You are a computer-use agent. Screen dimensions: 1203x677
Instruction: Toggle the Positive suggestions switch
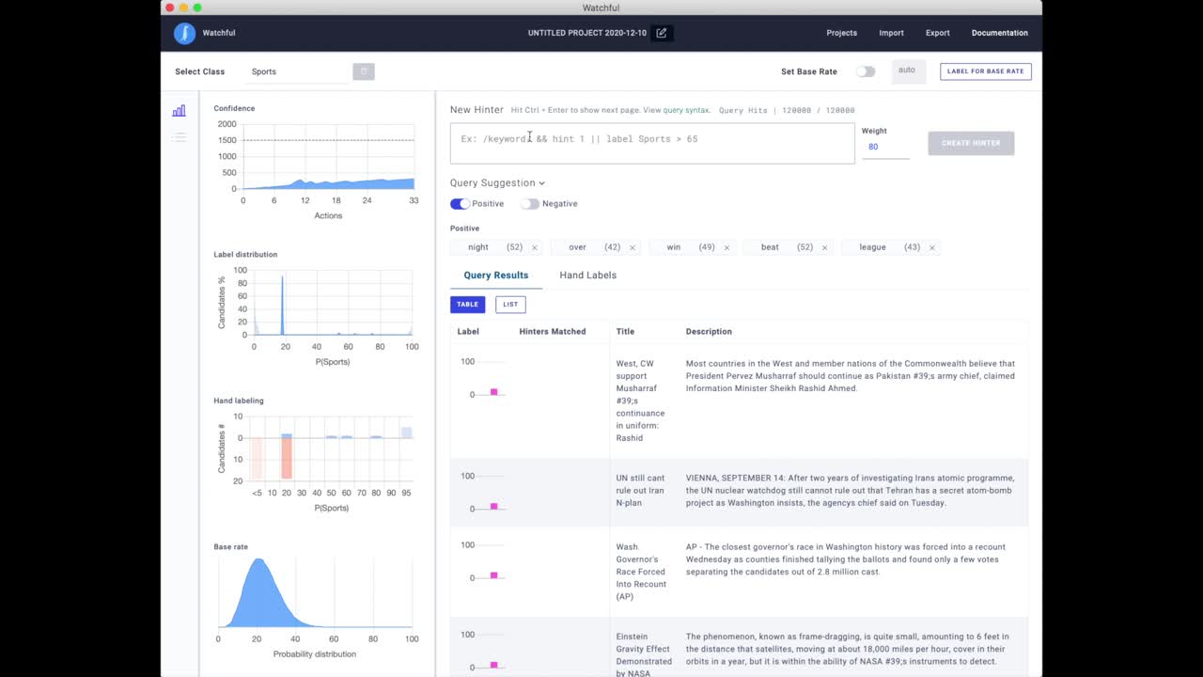[460, 204]
